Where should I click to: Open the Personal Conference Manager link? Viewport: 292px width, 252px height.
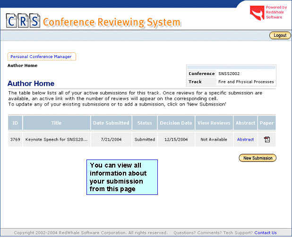click(41, 57)
